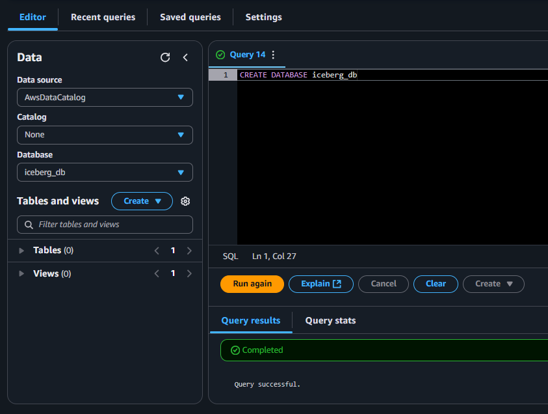Open the Database iceberg_db dropdown
Screen dimensions: 548x414
105,172
